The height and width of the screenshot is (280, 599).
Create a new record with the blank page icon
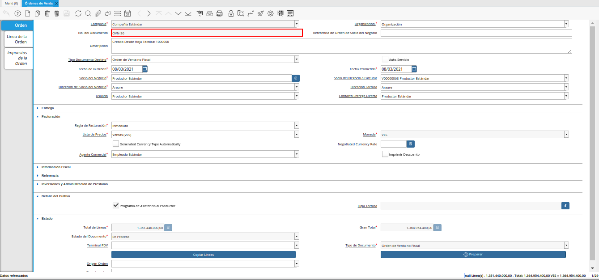pos(28,13)
